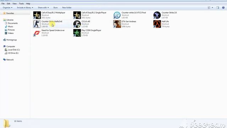Change your view icon in toolbar
Image resolution: width=227 pixels, height=128 pixels.
[x=209, y=7]
